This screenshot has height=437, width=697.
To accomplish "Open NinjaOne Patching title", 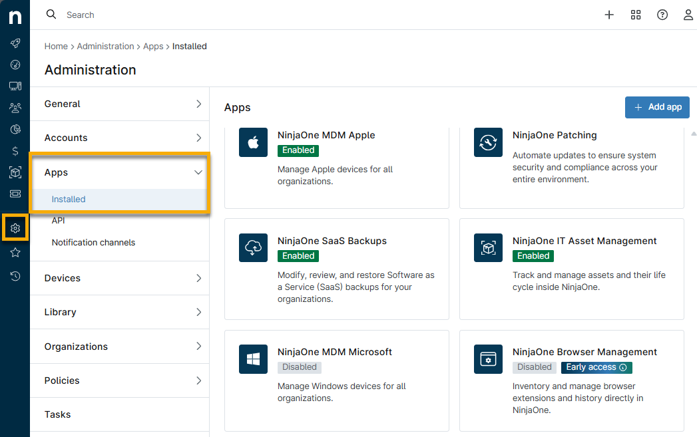I will click(555, 135).
